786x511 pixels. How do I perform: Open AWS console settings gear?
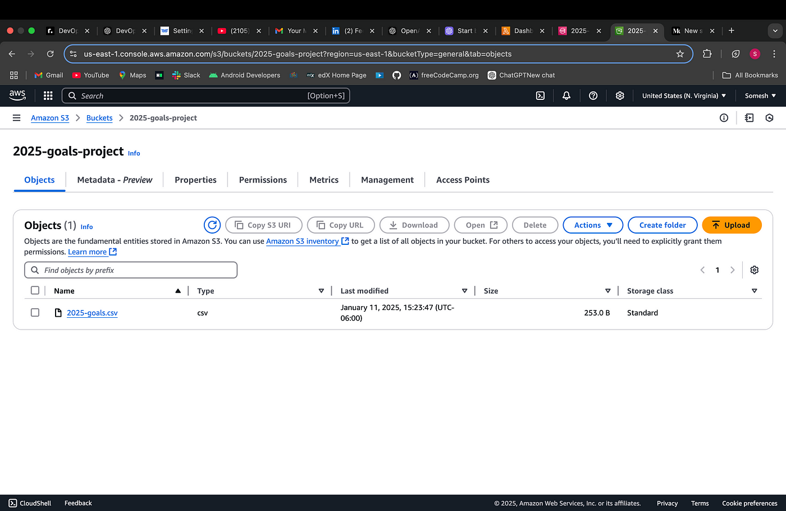620,96
